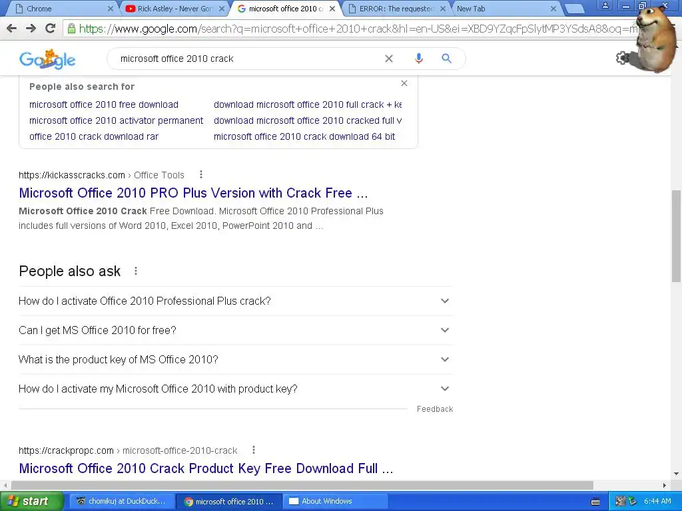Expand How do I activate Office 2010 Professional Plus crack
The height and width of the screenshot is (511, 682).
pyautogui.click(x=236, y=301)
